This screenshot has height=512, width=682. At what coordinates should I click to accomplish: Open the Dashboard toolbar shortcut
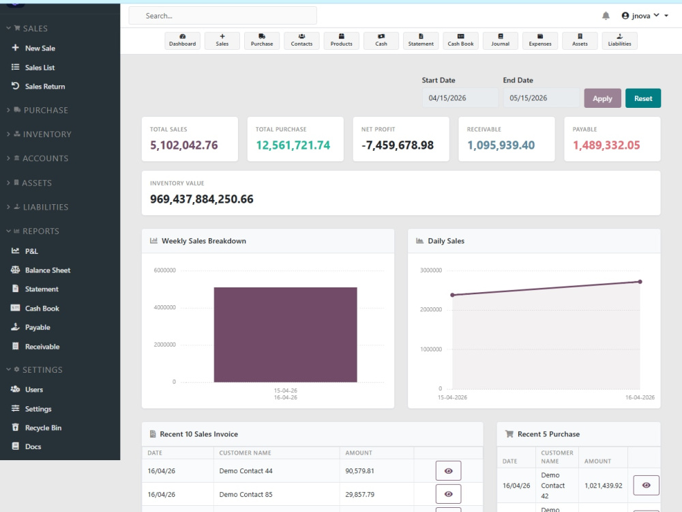[182, 40]
